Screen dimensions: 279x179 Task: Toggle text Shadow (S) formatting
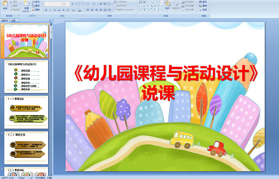coord(63,10)
